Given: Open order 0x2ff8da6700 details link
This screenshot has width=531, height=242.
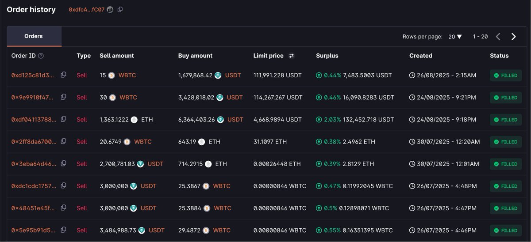Looking at the screenshot, I should point(34,142).
